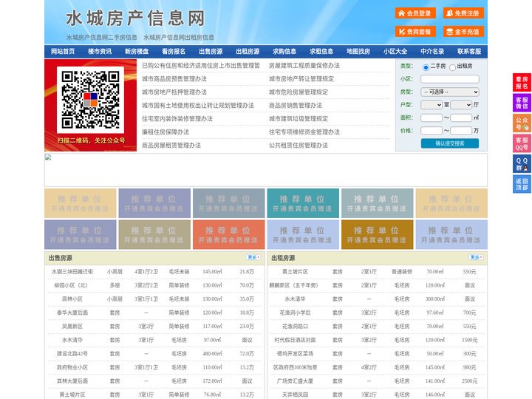Open 求购信息 navigation item
This screenshot has width=532, height=399.
284,52
